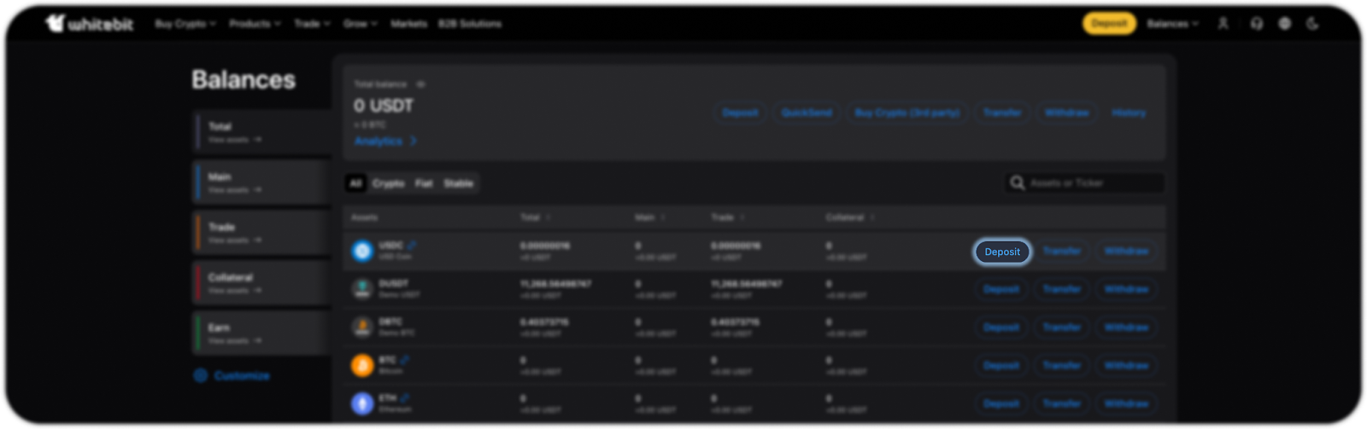Open the Balances dropdown in header

point(1172,24)
